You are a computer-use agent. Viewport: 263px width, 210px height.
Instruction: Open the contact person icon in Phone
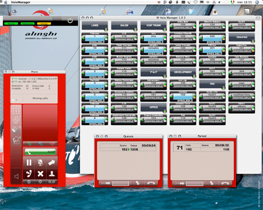click(x=51, y=174)
